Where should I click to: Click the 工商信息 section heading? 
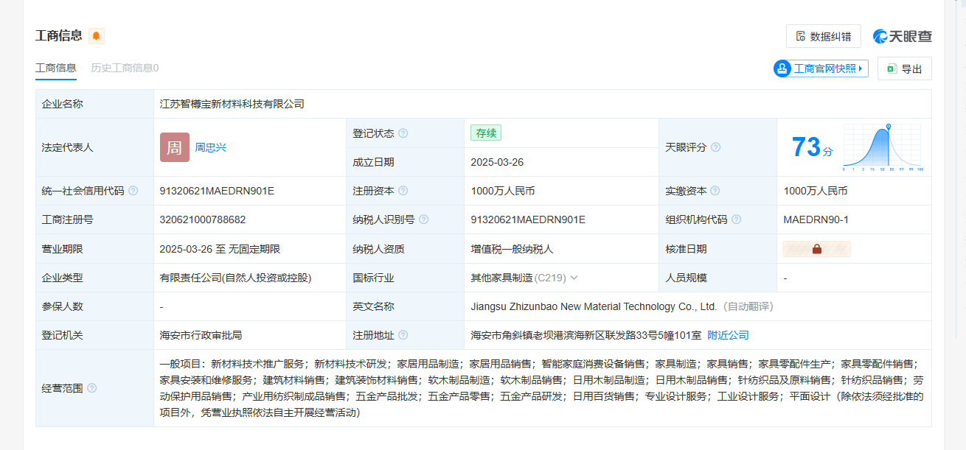point(59,35)
